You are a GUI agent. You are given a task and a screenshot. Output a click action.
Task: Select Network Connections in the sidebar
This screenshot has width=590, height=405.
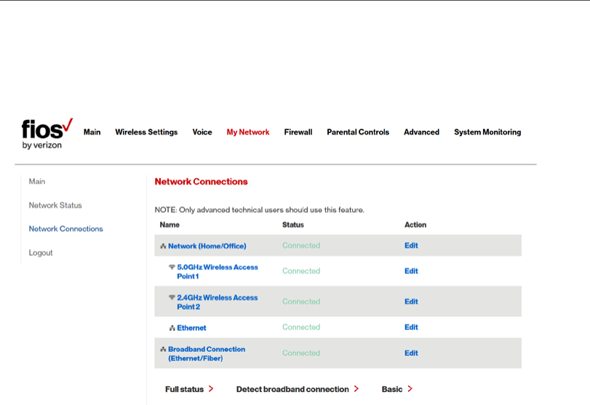[66, 228]
